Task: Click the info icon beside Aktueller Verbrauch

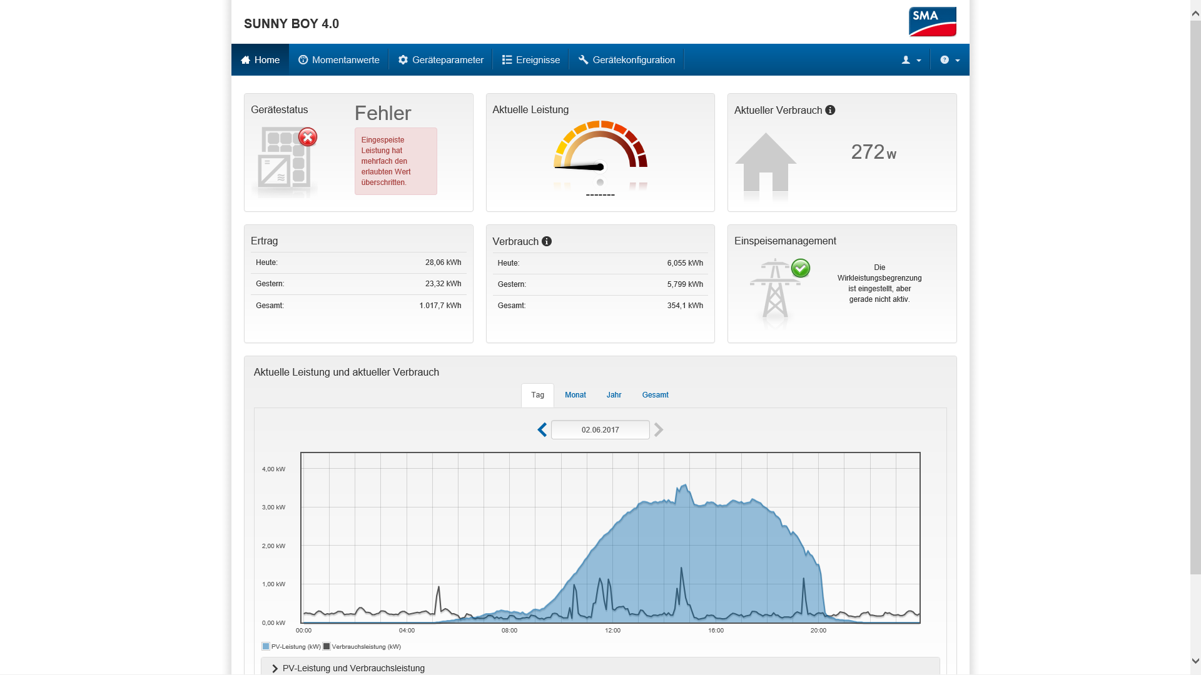Action: point(830,110)
